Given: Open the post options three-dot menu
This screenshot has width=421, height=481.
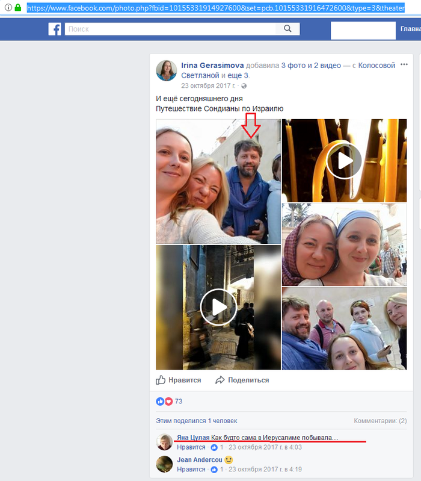Looking at the screenshot, I should tap(404, 65).
